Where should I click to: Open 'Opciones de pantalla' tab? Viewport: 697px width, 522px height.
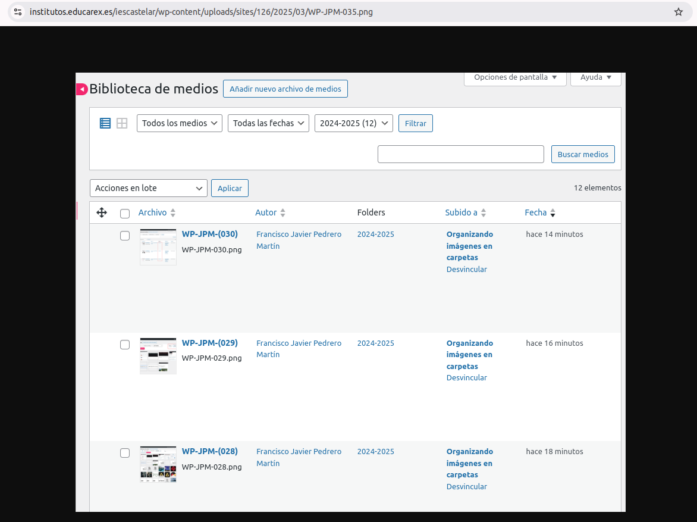pos(515,77)
